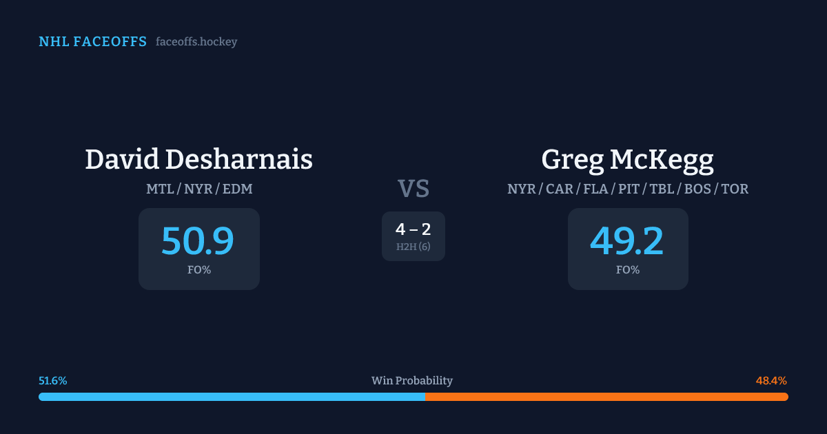The width and height of the screenshot is (827, 434).
Task: Click the 4 – 2 head-to-head score
Action: [413, 229]
